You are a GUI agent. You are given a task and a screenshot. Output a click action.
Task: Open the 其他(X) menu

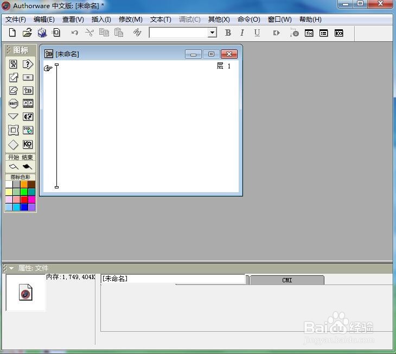(219, 20)
